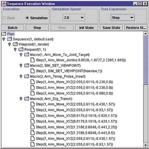The image size is (149, 149).
Task: Click the Plan folder icon
Action: pyautogui.click(x=4, y=34)
